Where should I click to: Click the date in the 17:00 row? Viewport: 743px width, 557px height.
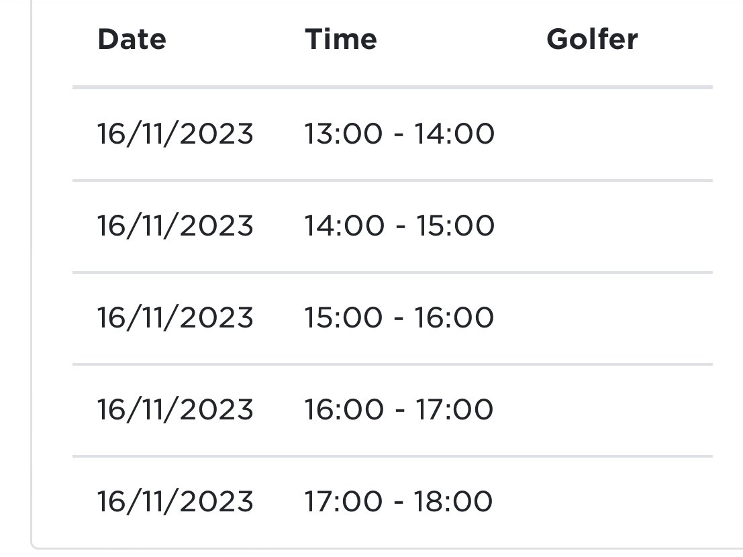tap(175, 501)
